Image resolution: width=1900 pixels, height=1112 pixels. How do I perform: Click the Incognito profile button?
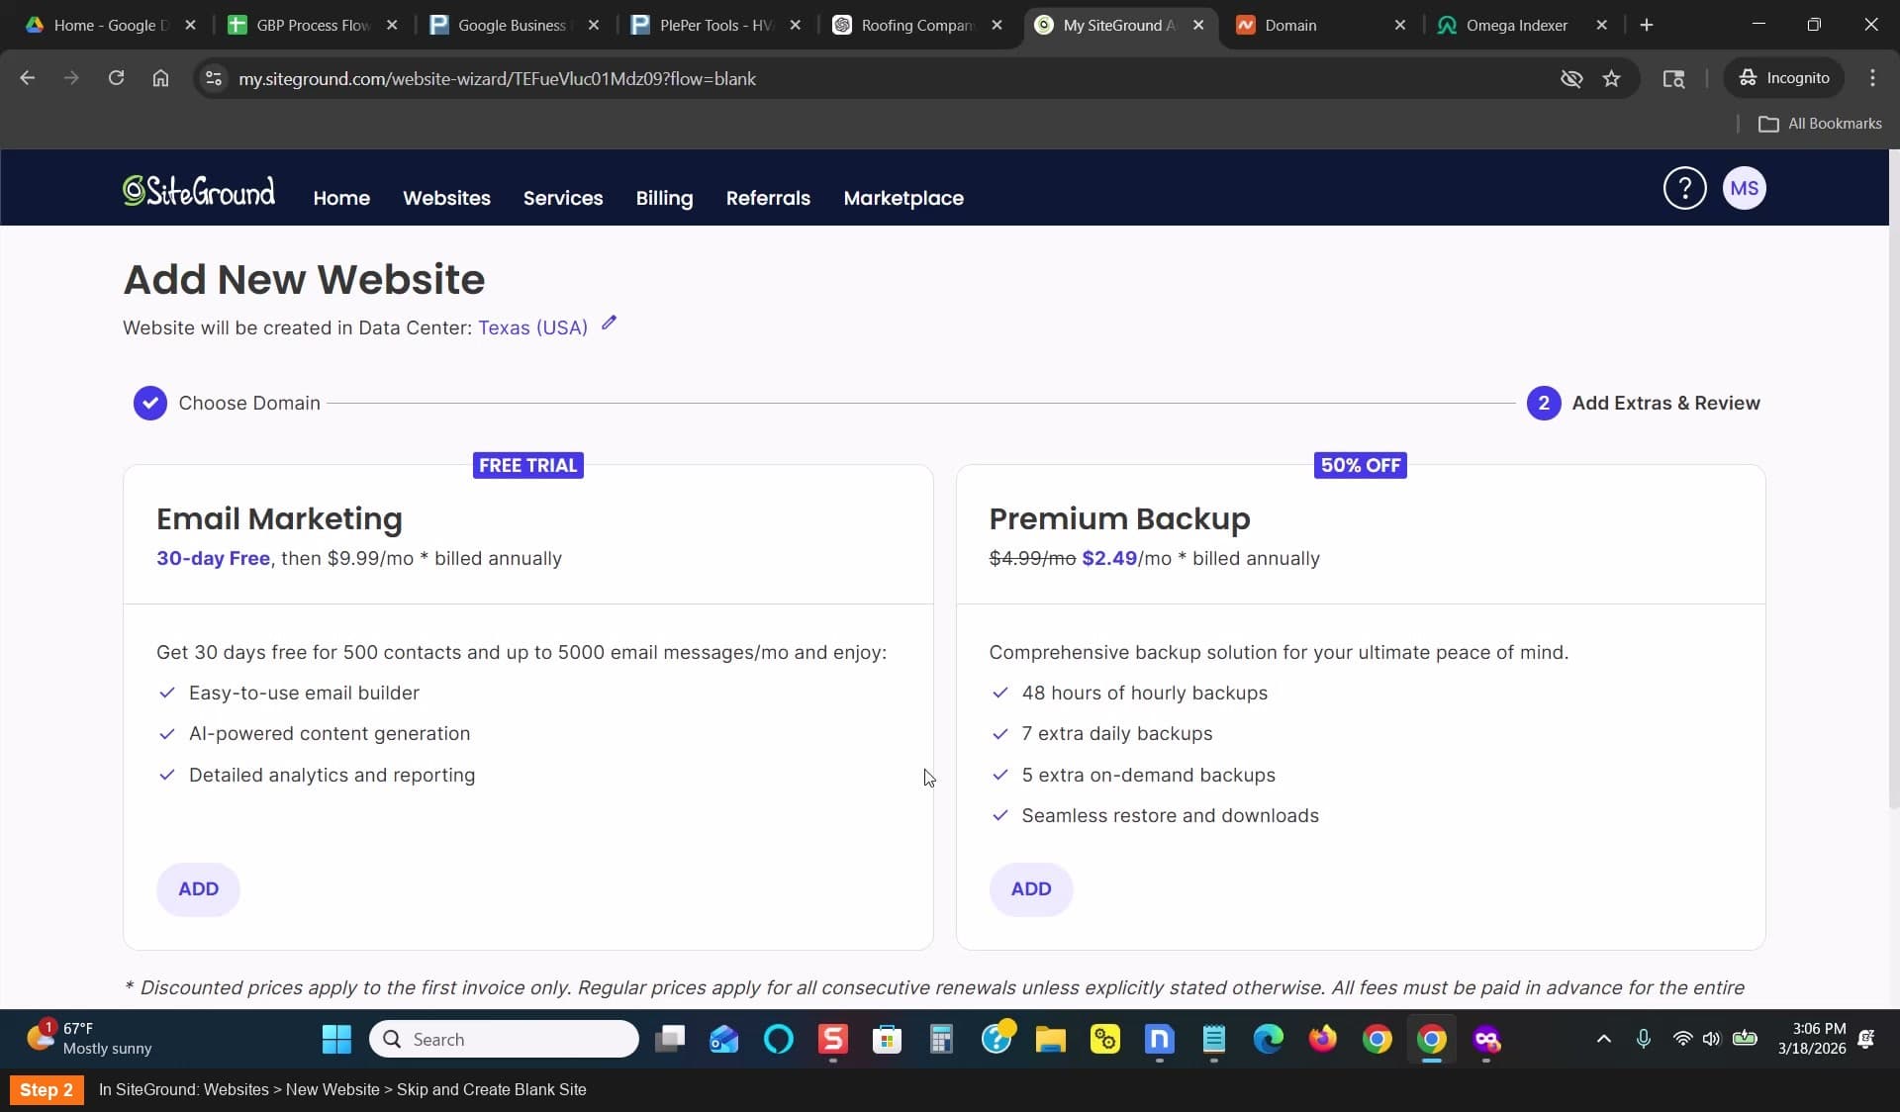tap(1784, 78)
